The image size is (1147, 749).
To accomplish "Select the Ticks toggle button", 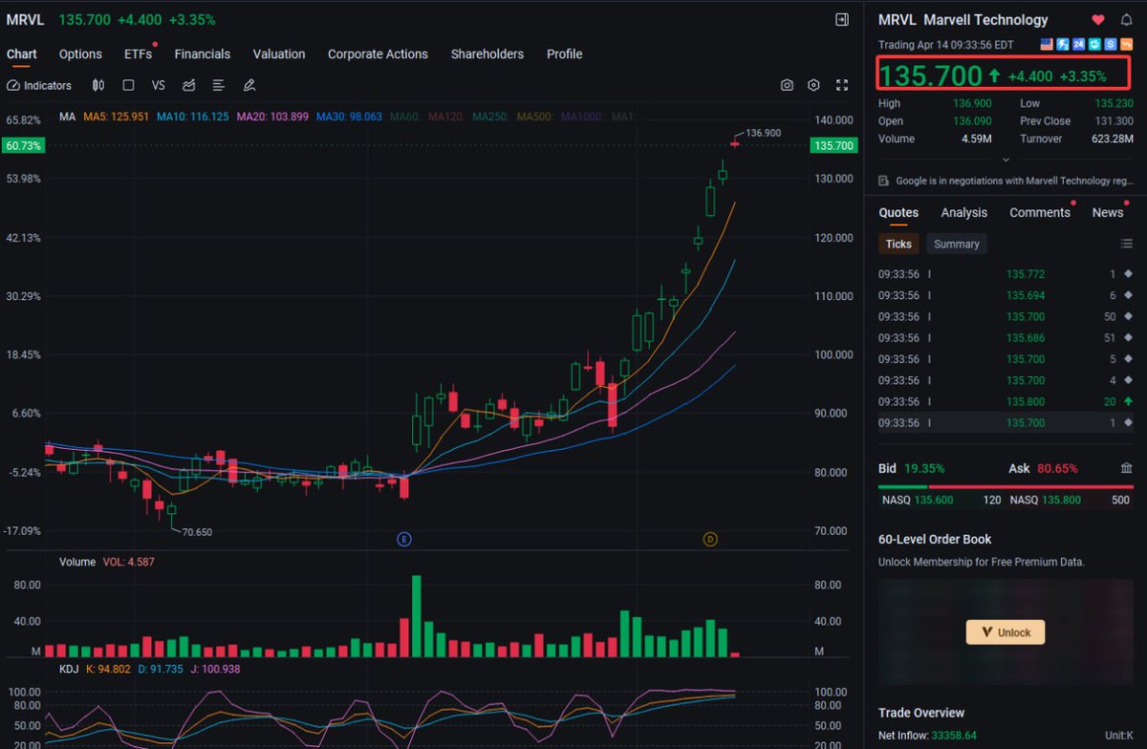I will click(898, 244).
